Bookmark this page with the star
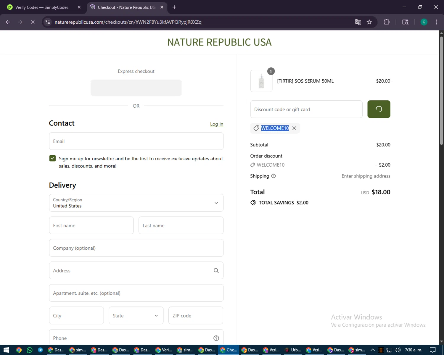This screenshot has width=444, height=355. 369,22
